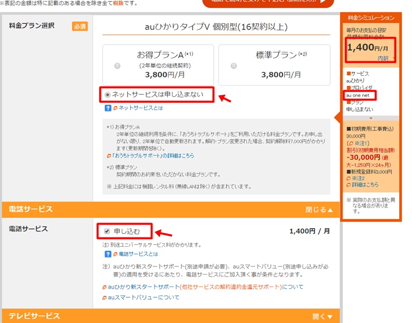Click the 標準プラン 3,800円/月 plan card

coord(274,65)
